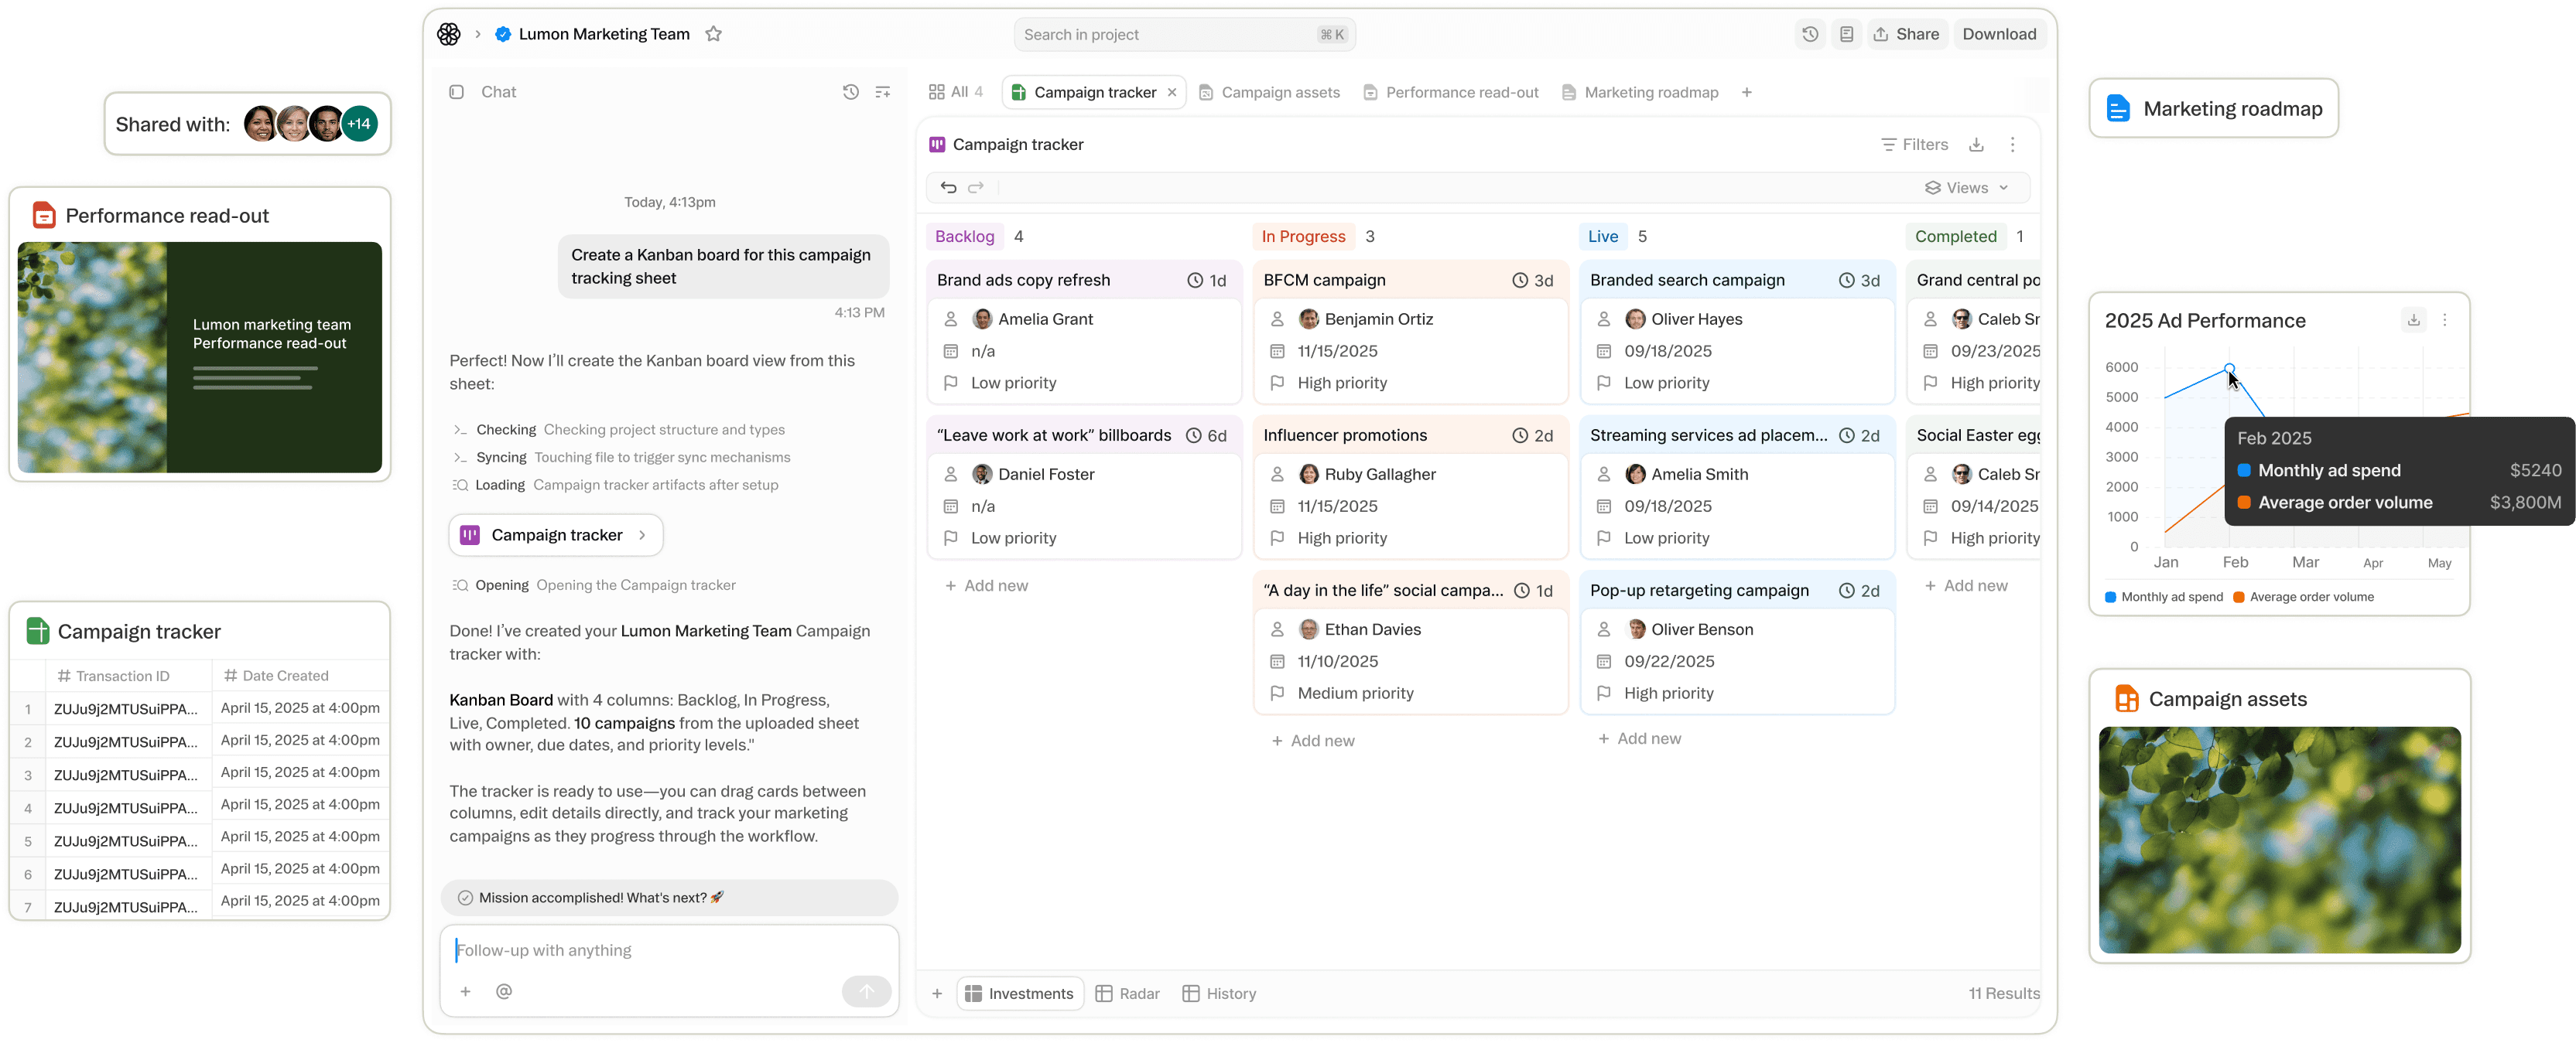Click the star icon to favorite the project
Screen dimensions: 2576x1043
click(713, 34)
